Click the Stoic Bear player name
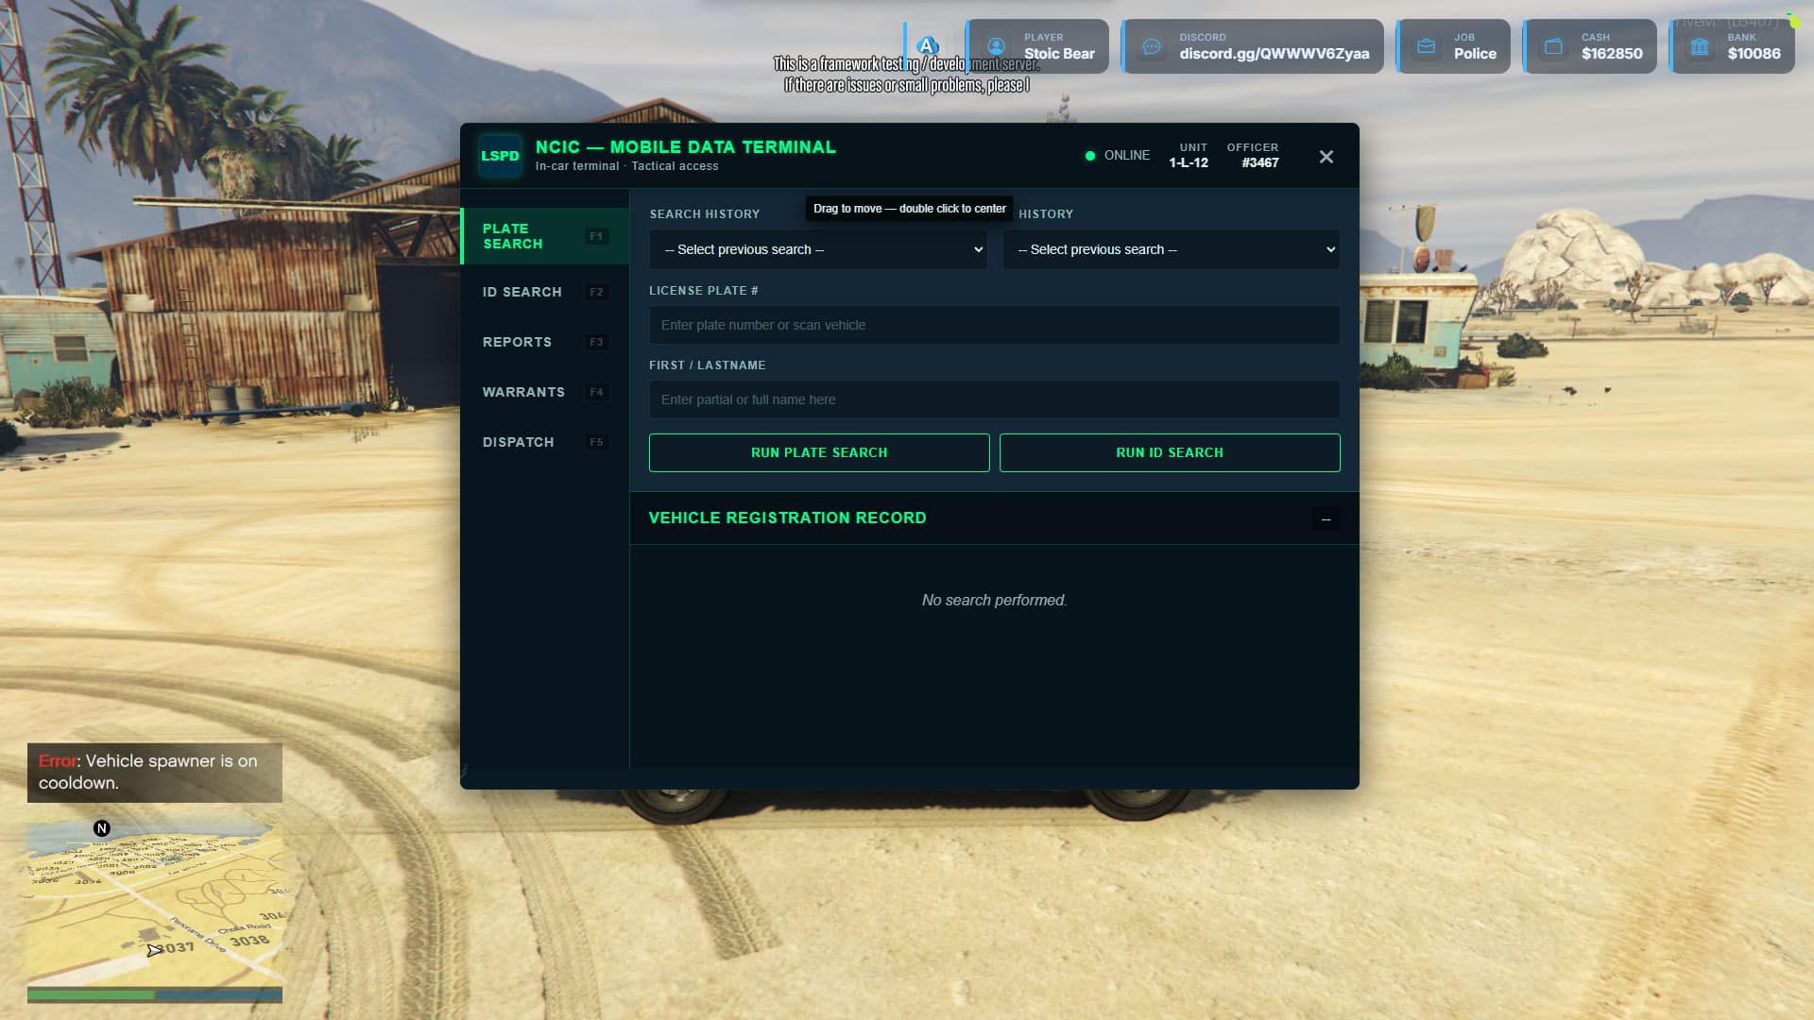1814x1020 pixels. click(x=1059, y=54)
